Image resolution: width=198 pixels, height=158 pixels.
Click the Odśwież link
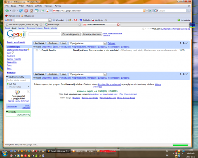[111, 43]
